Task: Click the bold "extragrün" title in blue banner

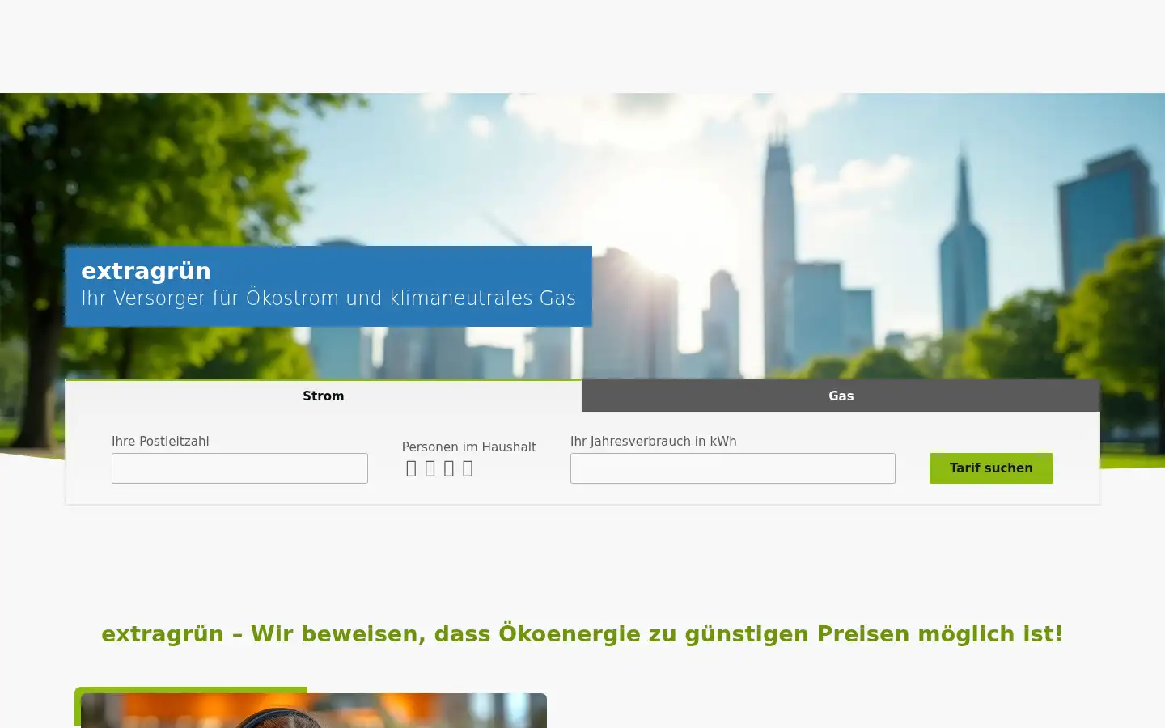Action: point(146,271)
